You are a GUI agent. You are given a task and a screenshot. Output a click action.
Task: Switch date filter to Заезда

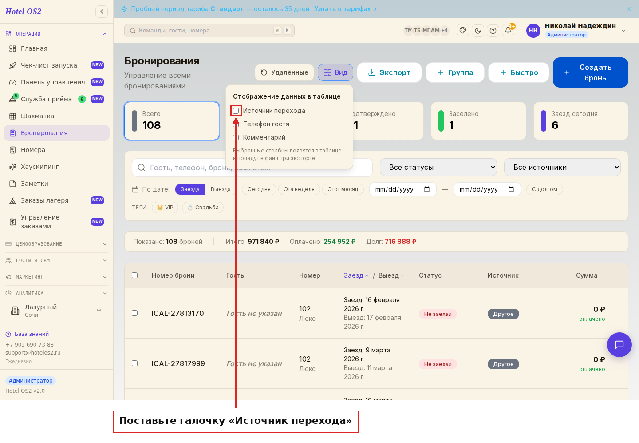[x=190, y=189]
